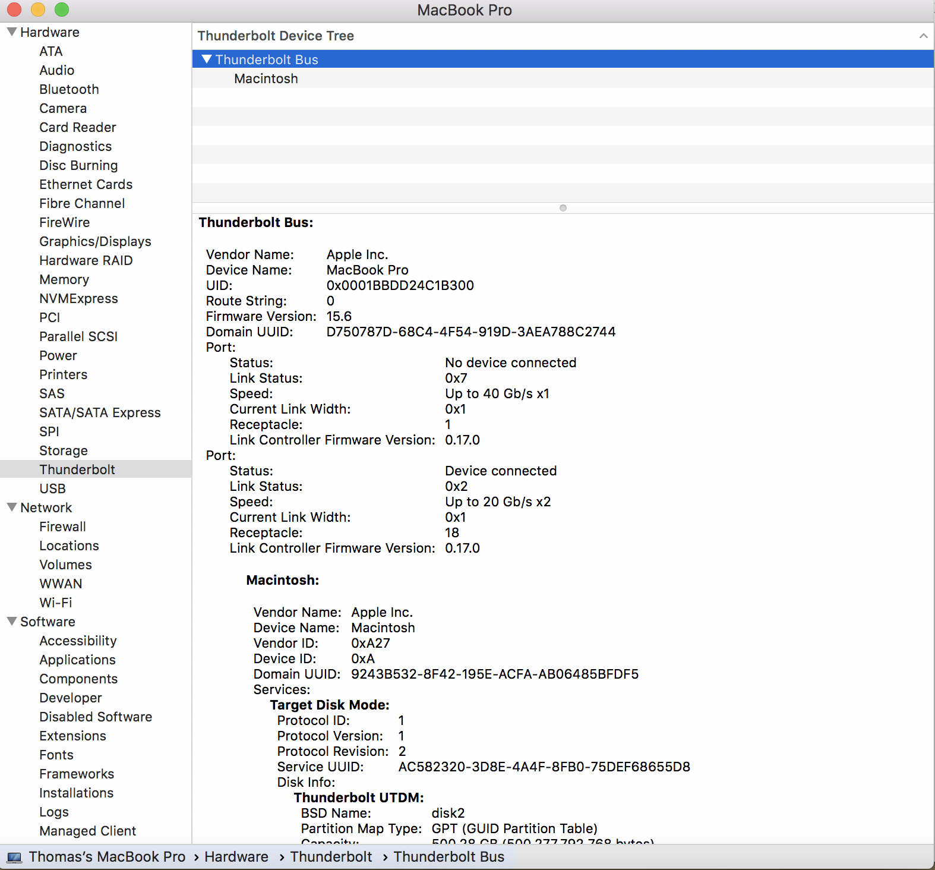Click Hardware in the bottom path bar
This screenshot has width=935, height=870.
click(236, 857)
